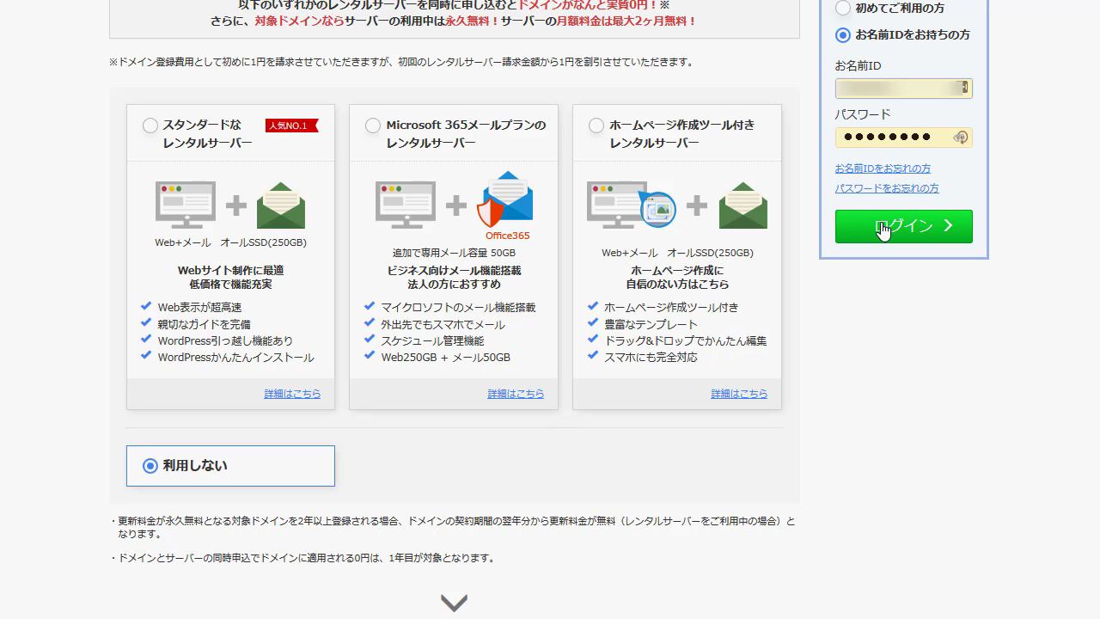Click the password manager icon in password field
Image resolution: width=1100 pixels, height=619 pixels.
click(x=961, y=138)
